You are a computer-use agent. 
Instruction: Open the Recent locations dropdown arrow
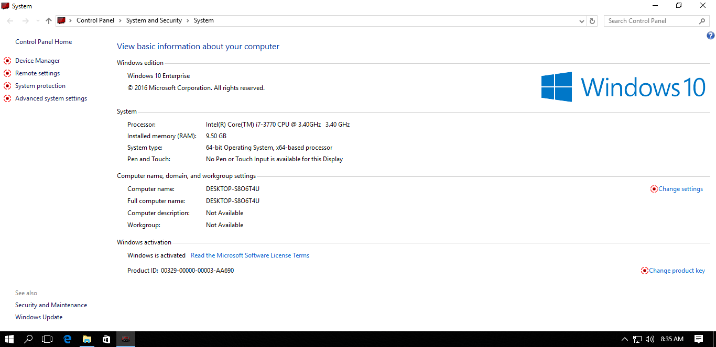37,21
